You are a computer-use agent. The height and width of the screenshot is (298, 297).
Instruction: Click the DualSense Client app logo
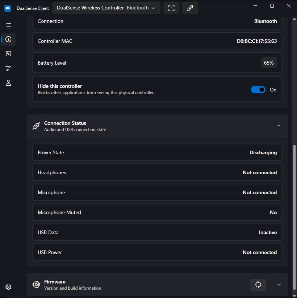pos(8,8)
